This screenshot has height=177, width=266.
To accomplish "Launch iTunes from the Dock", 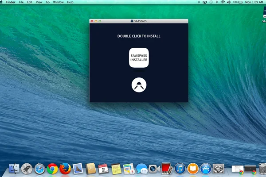I will coord(180,169).
